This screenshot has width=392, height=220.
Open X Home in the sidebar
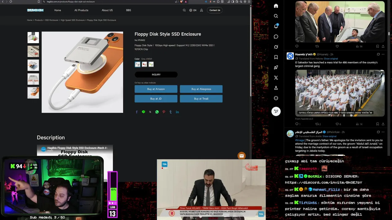(276, 6)
